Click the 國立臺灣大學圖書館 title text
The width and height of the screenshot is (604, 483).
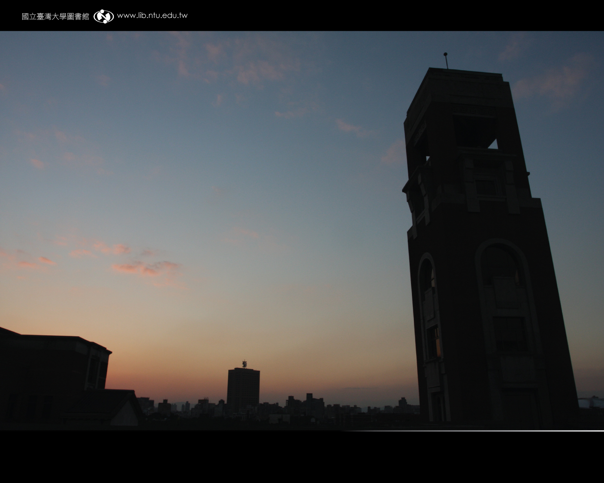click(55, 17)
